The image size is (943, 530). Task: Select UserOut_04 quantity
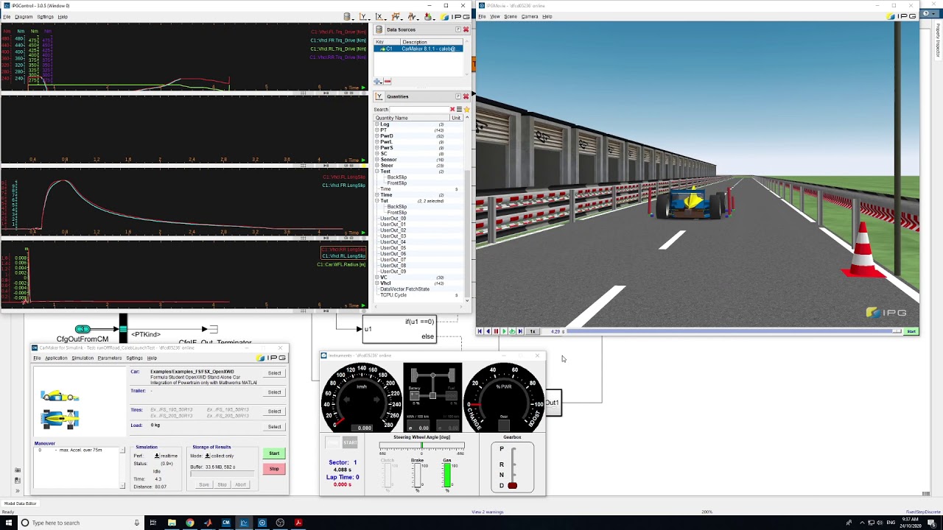(393, 242)
